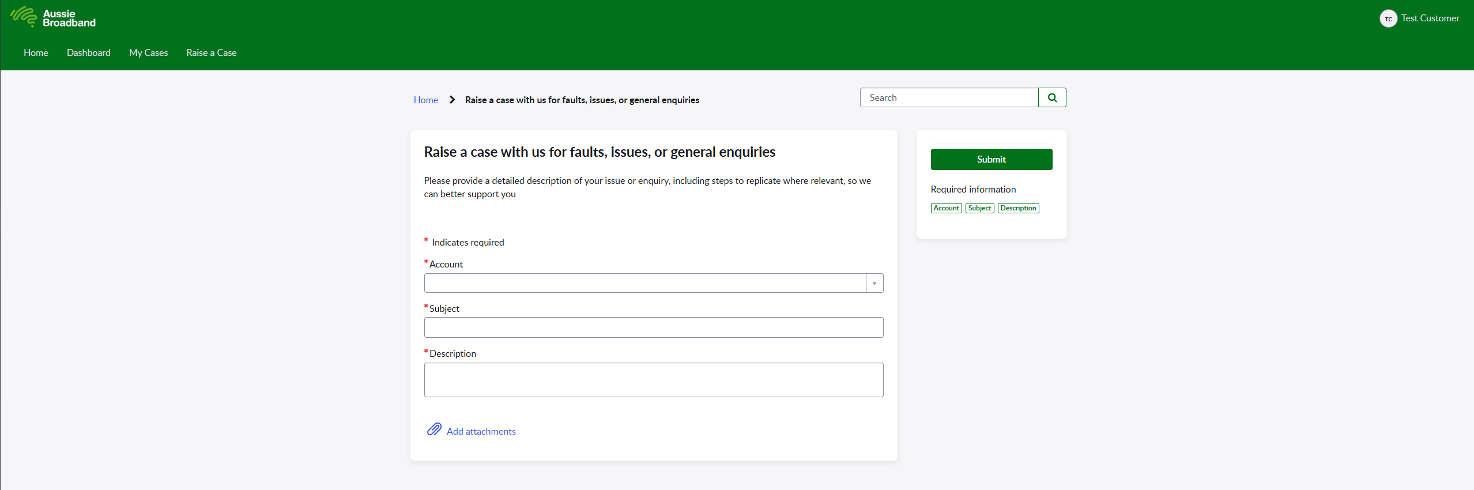The image size is (1474, 490).
Task: Click into the Description text area
Action: (653, 379)
